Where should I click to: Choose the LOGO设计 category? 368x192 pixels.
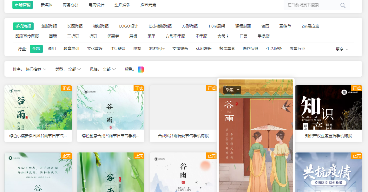pos(128,26)
